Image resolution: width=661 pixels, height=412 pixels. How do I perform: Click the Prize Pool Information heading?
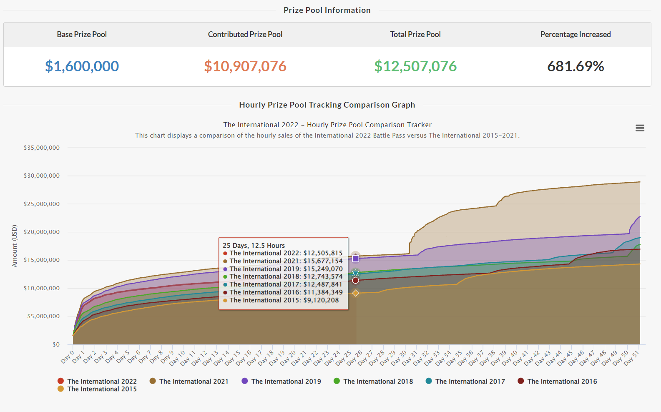[327, 10]
